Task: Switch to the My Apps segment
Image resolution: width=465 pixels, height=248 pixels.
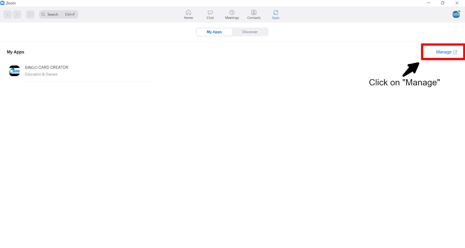Action: (x=214, y=32)
